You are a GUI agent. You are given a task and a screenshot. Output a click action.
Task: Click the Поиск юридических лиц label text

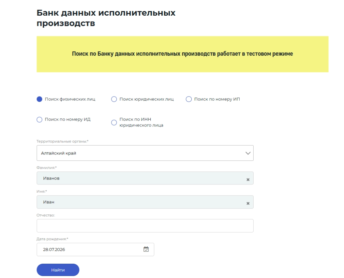point(146,99)
